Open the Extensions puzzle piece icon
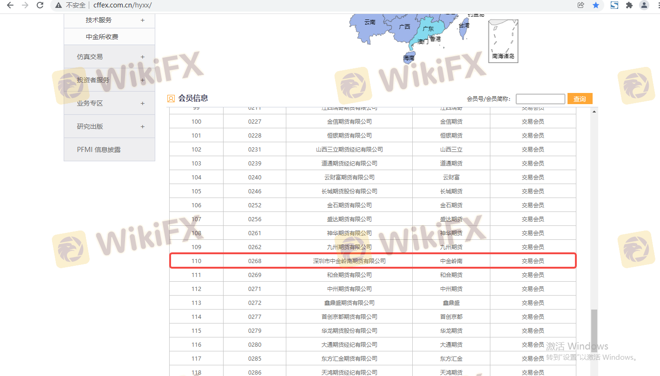660x376 pixels. point(629,5)
